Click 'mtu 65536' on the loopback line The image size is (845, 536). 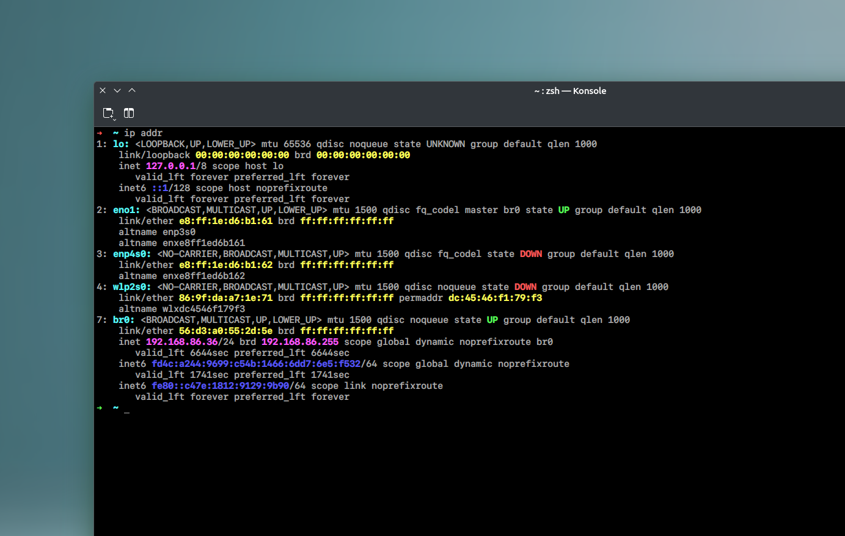286,144
